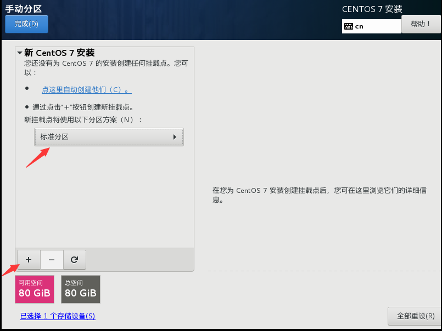Screen dimensions: 442x331
Task: Open help with the 帮助！ button
Action: pos(421,24)
